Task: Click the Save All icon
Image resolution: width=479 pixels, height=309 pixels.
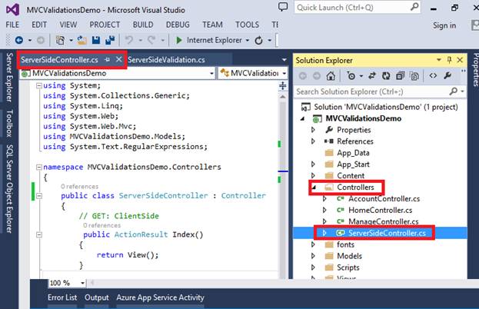Action: click(110, 40)
